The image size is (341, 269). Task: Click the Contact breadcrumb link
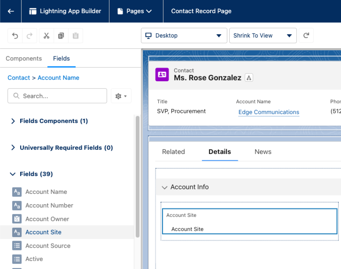19,78
